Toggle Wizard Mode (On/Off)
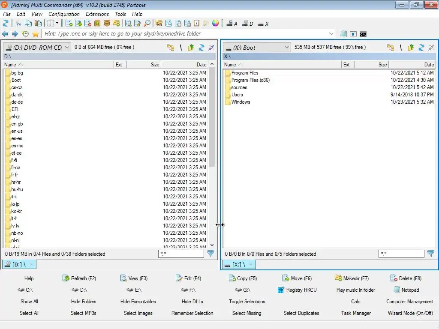 410,313
